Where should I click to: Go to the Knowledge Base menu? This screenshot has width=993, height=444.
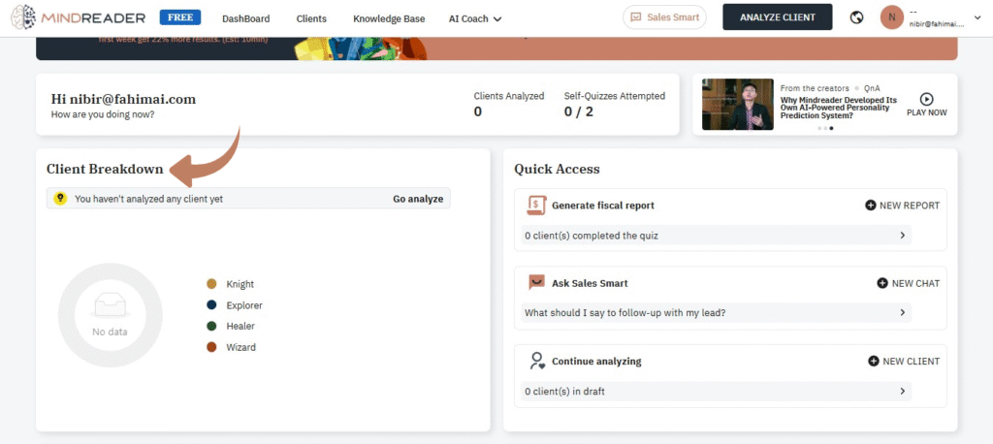tap(388, 18)
